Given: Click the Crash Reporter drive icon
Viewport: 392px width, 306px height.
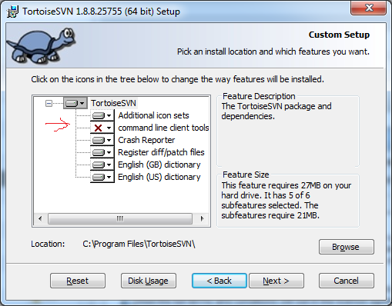Looking at the screenshot, I should [99, 140].
